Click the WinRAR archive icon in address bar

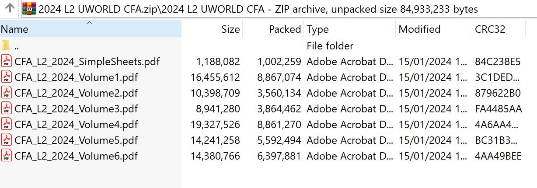(29, 8)
